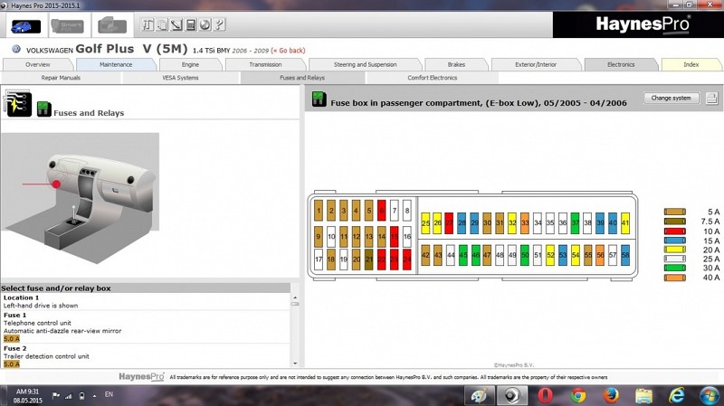This screenshot has width=724, height=406.
Task: Open the greyed Smart module icon
Action: click(x=67, y=26)
